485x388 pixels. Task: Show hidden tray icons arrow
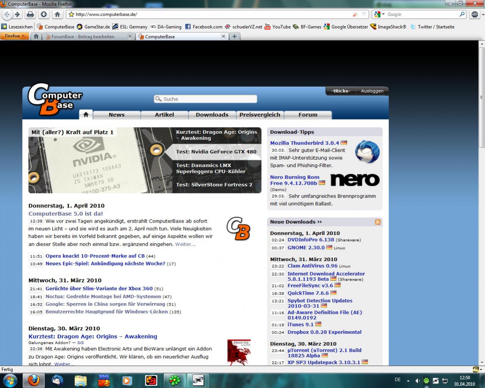point(408,380)
